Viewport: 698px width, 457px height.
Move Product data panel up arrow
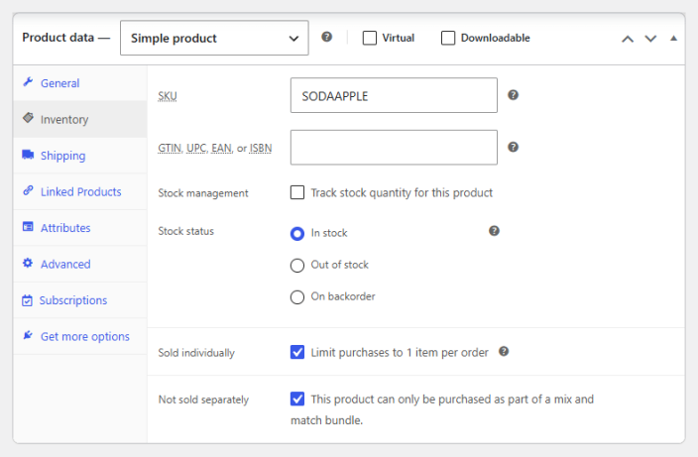[628, 39]
